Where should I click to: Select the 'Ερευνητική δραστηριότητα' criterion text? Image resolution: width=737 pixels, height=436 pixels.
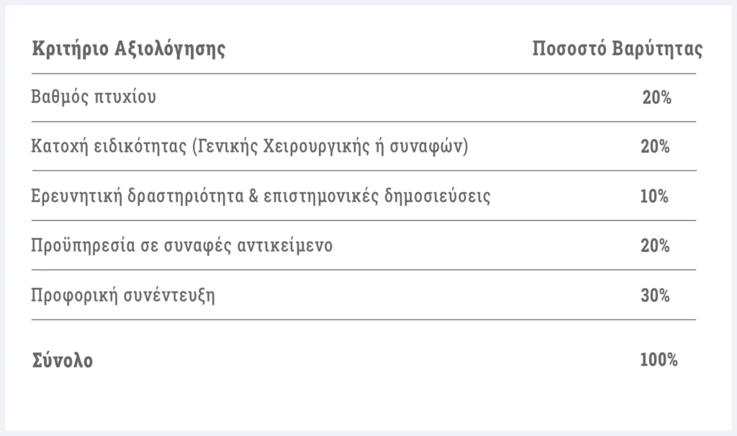261,196
